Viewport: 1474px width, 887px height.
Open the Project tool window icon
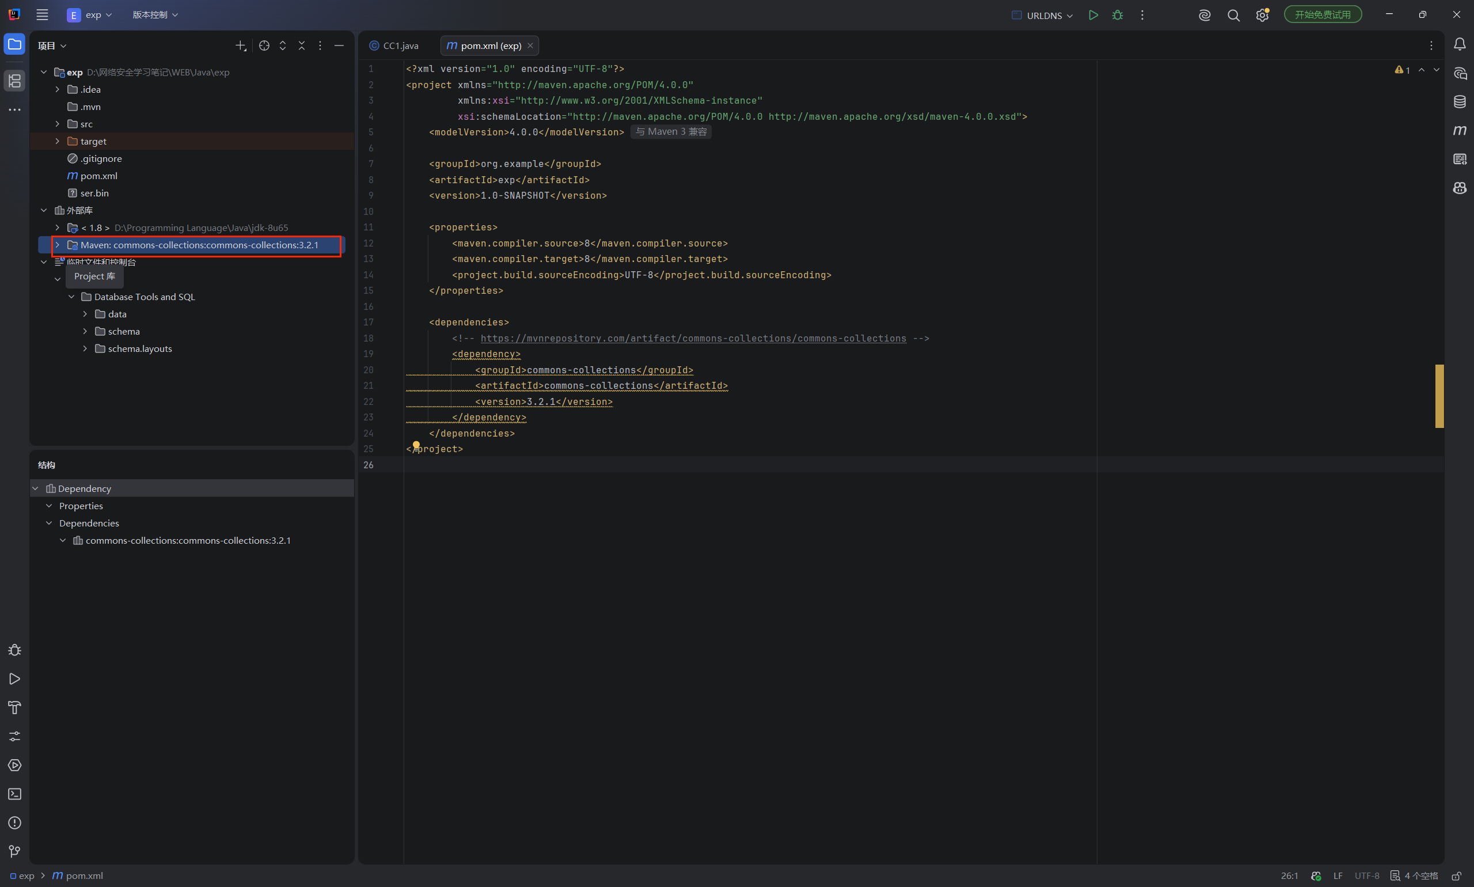click(14, 44)
